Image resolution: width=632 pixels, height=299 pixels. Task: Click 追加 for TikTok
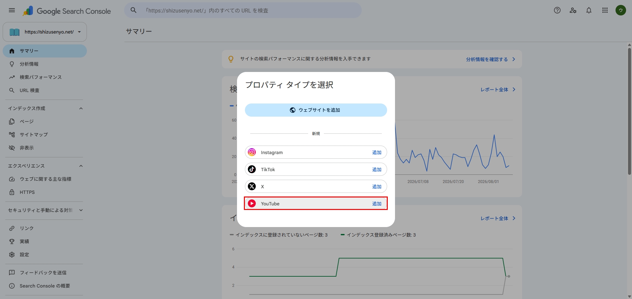tap(377, 170)
